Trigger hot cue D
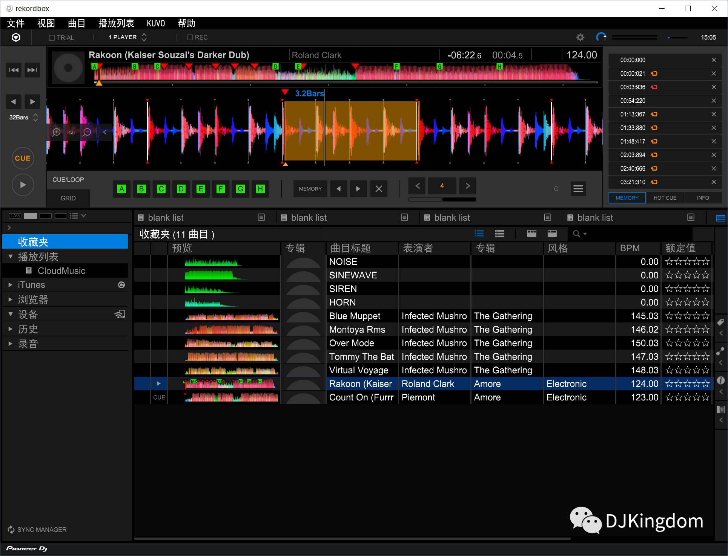 pos(181,189)
